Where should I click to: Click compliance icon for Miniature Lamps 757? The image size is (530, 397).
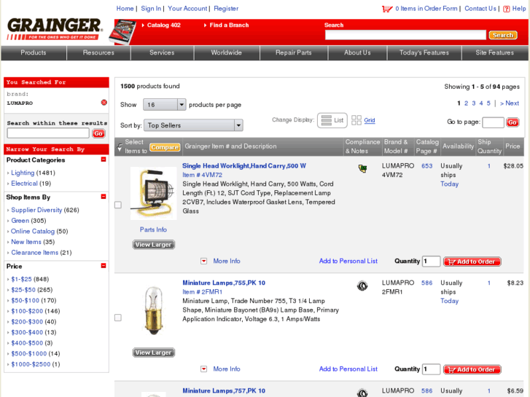tap(362, 393)
